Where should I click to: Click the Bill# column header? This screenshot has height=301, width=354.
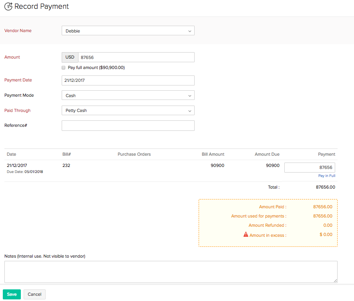click(x=66, y=154)
